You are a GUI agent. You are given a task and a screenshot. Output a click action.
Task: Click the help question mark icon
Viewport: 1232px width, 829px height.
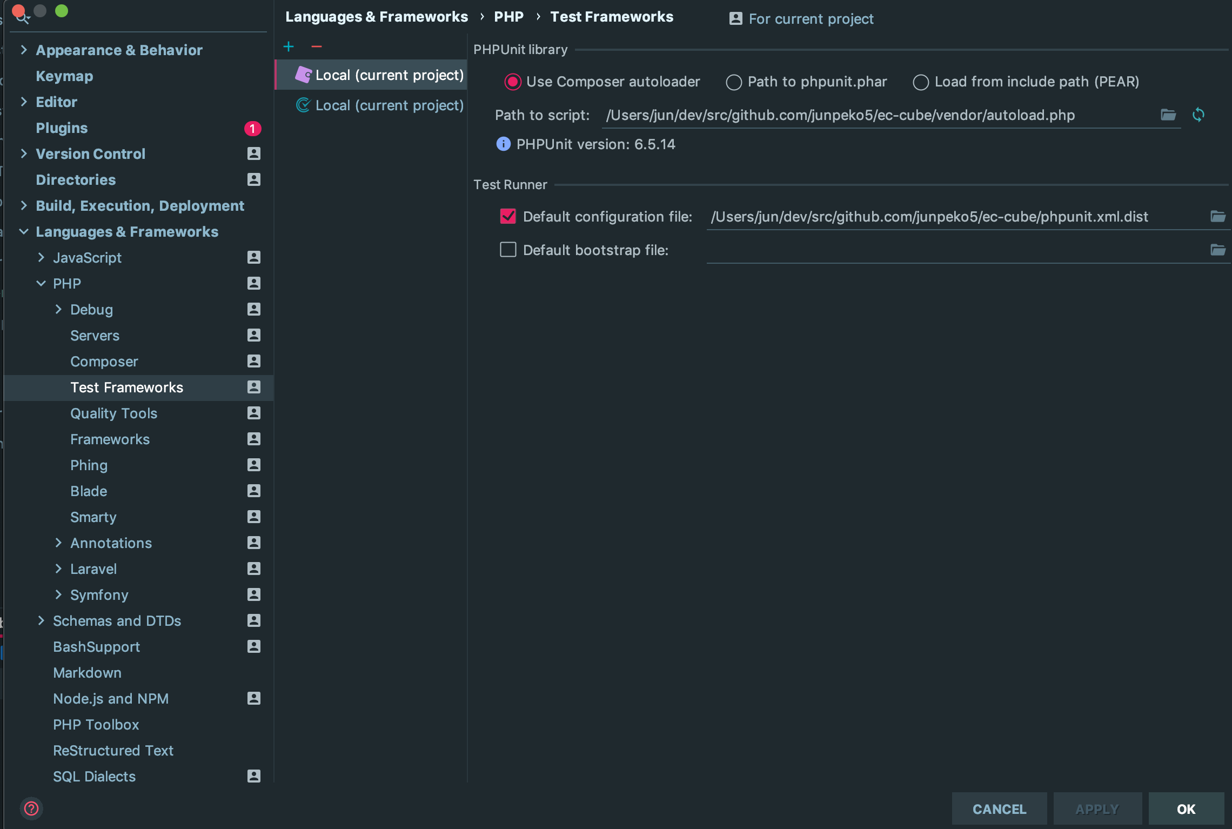pyautogui.click(x=31, y=808)
